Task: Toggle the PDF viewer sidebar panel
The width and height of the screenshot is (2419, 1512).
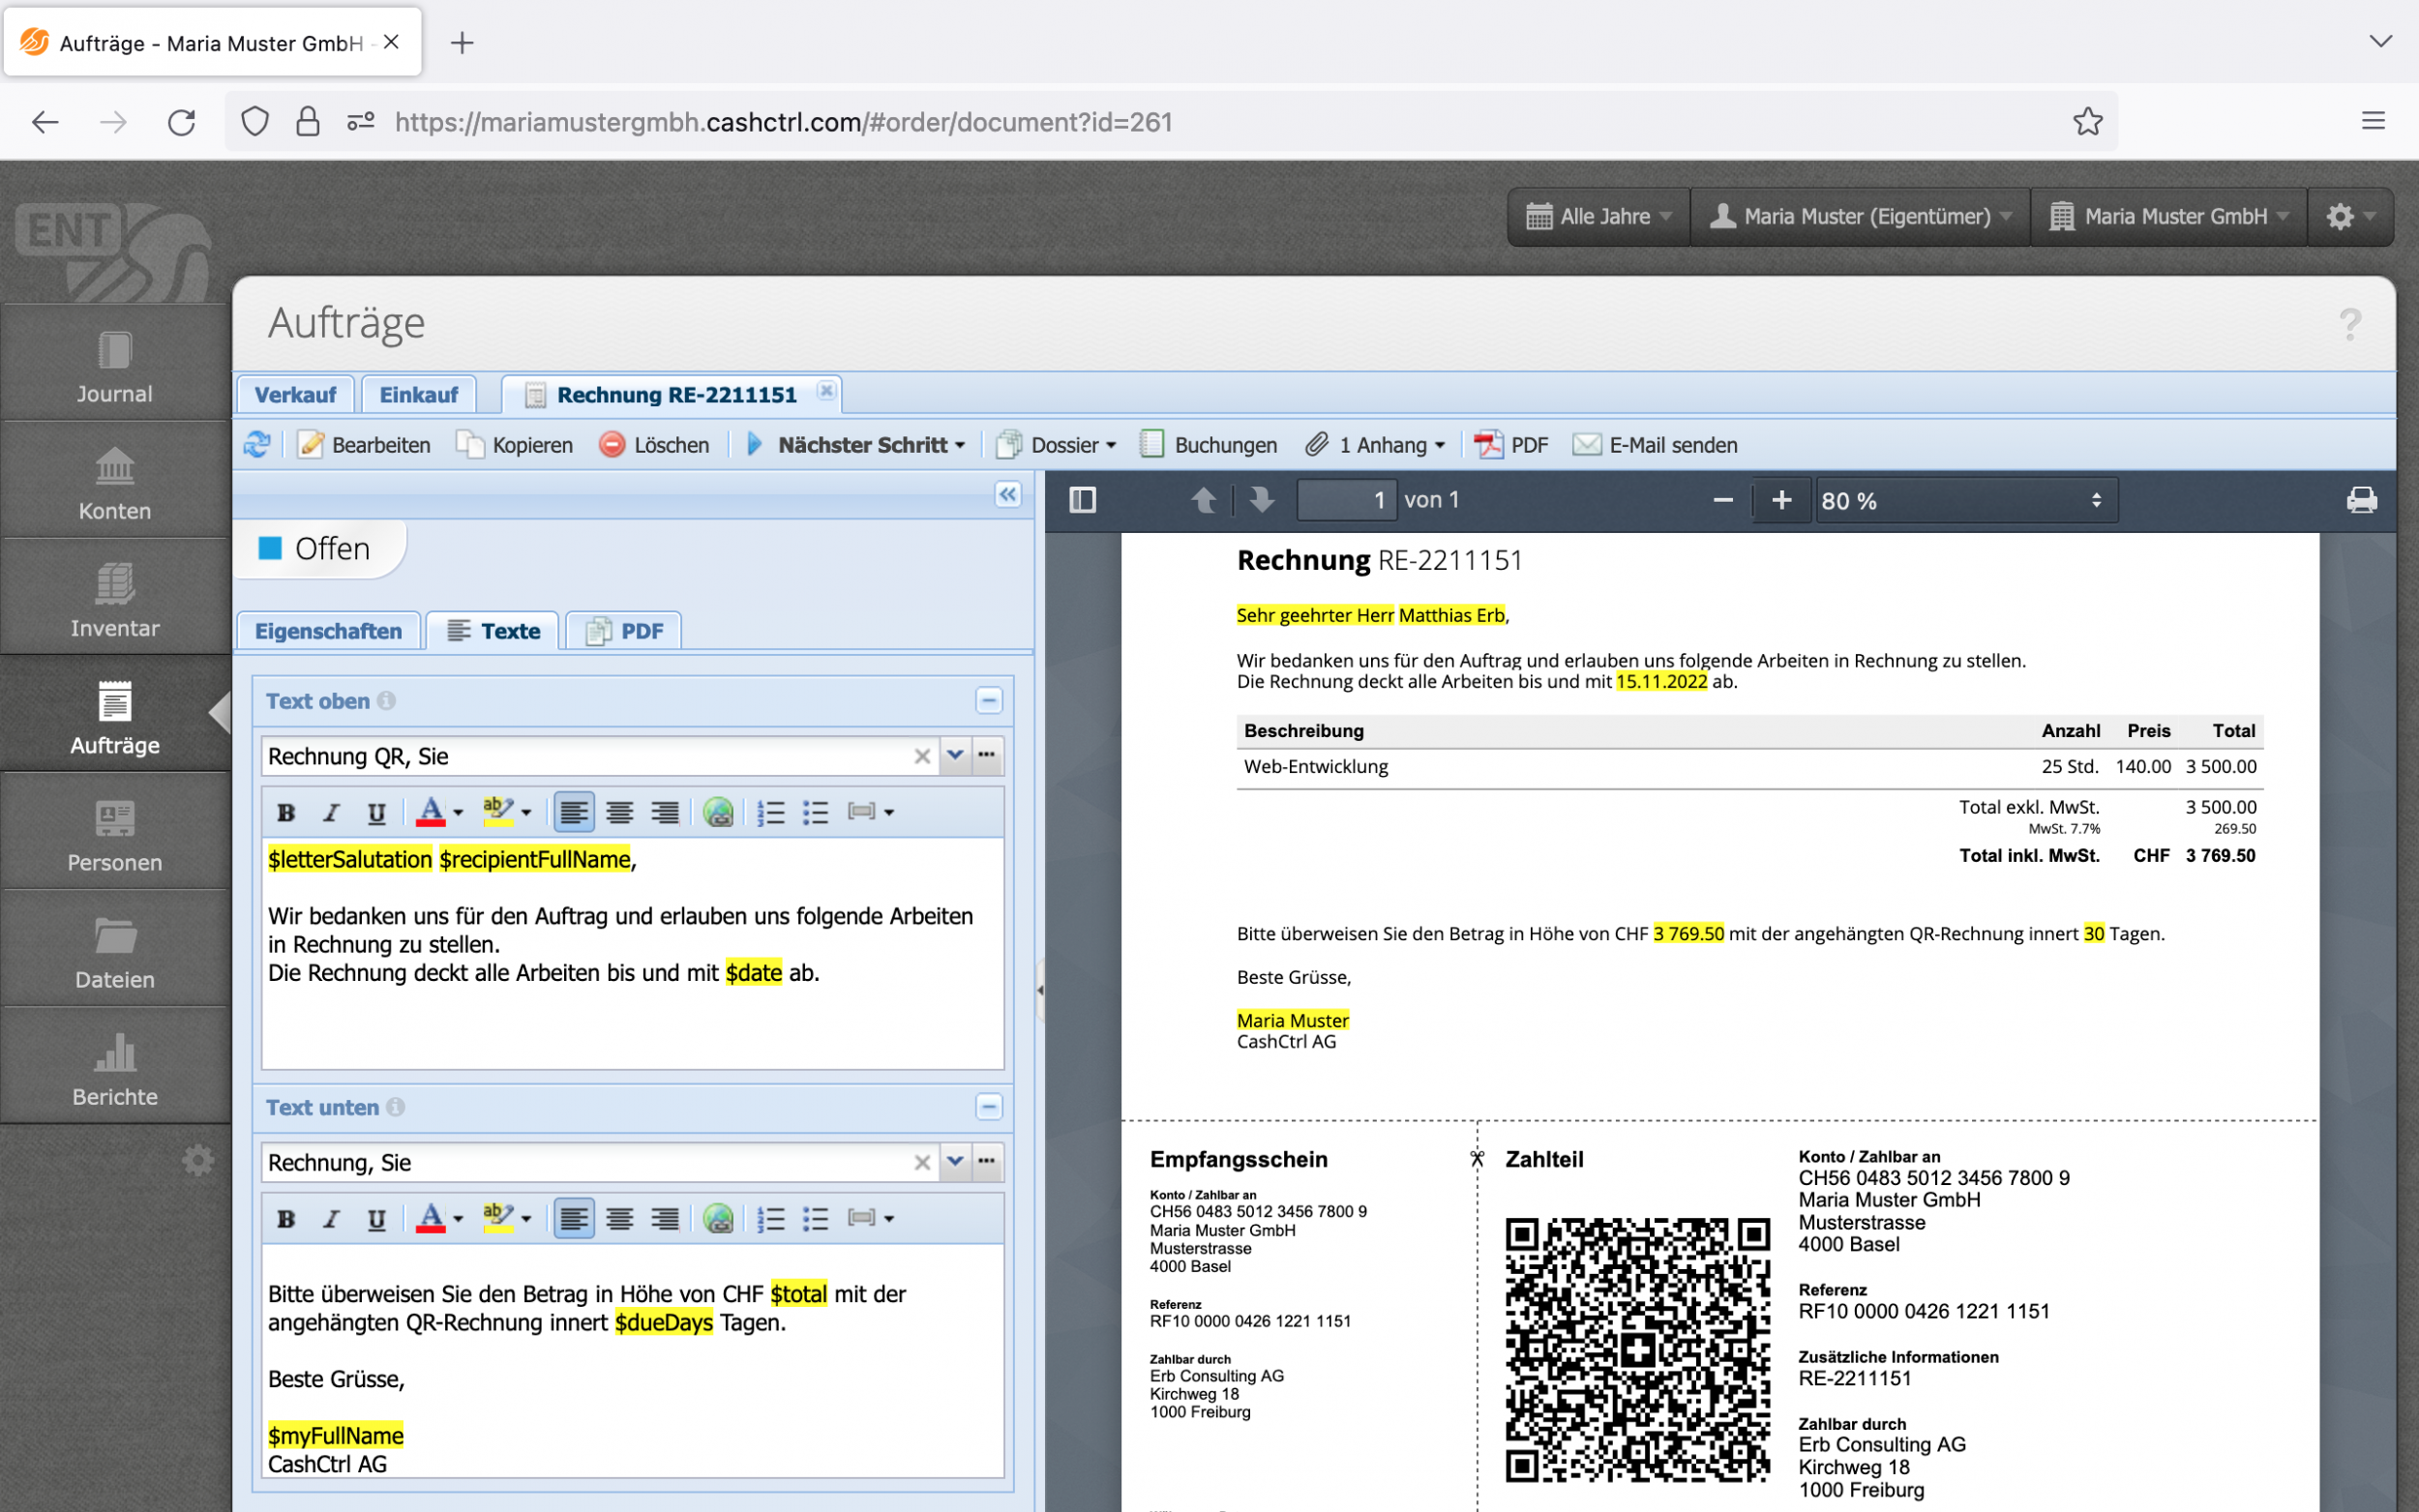Action: click(1082, 500)
